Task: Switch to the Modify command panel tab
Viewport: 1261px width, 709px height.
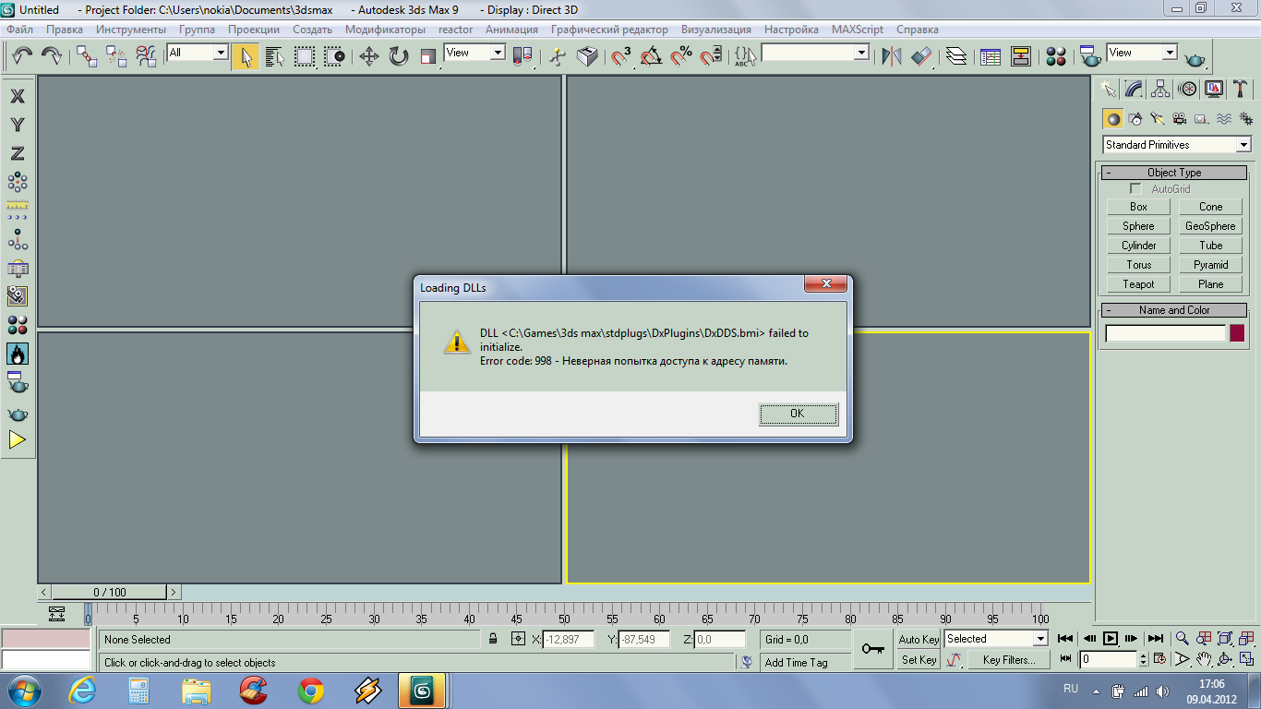Action: coord(1135,89)
